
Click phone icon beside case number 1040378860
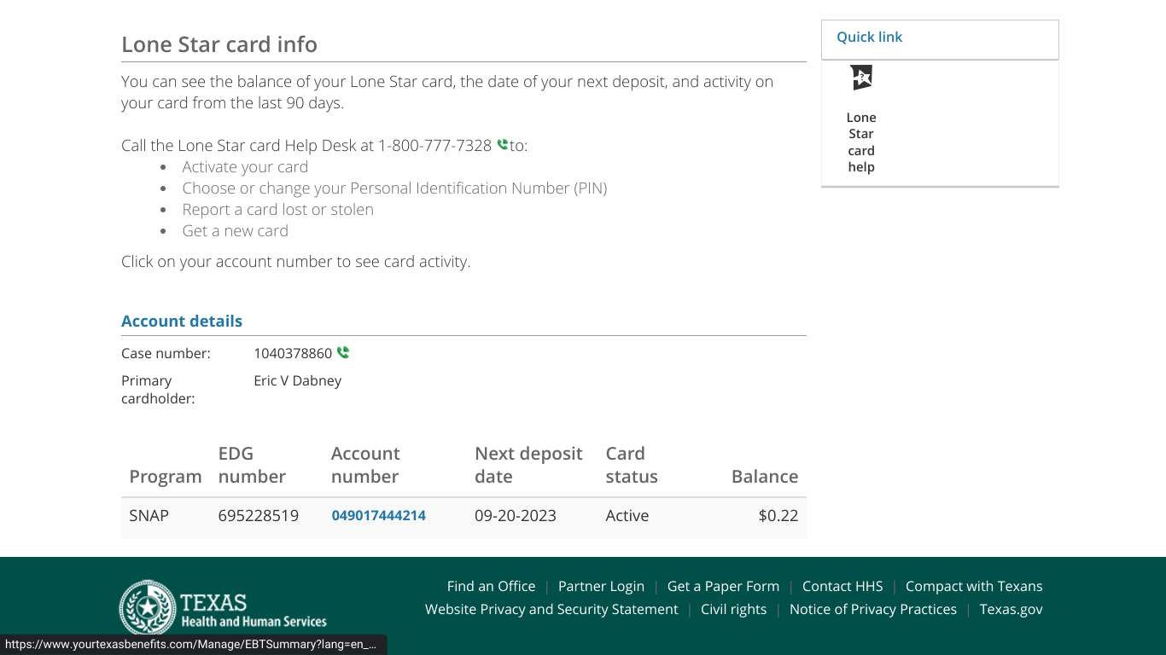tap(343, 352)
